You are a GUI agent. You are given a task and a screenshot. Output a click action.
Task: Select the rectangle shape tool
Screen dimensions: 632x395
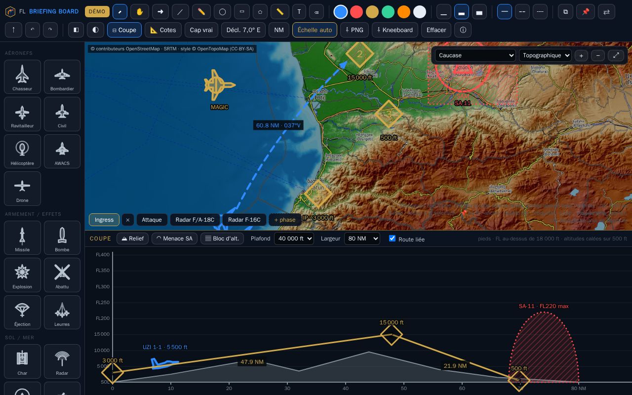click(x=241, y=11)
